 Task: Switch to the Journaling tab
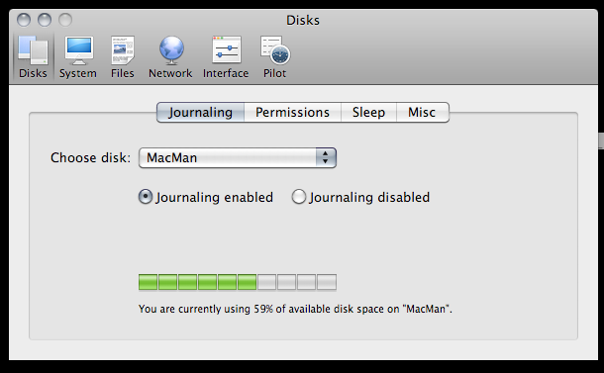point(200,112)
